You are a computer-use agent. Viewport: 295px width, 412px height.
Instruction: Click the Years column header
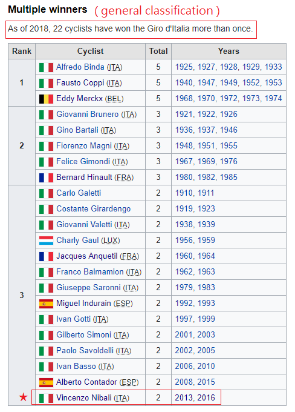click(229, 51)
